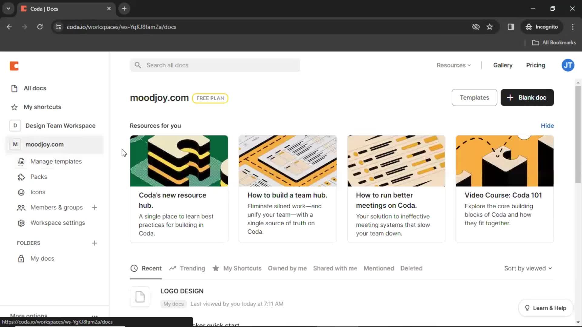582x327 pixels.
Task: Click Manage Templates icon
Action: click(21, 161)
